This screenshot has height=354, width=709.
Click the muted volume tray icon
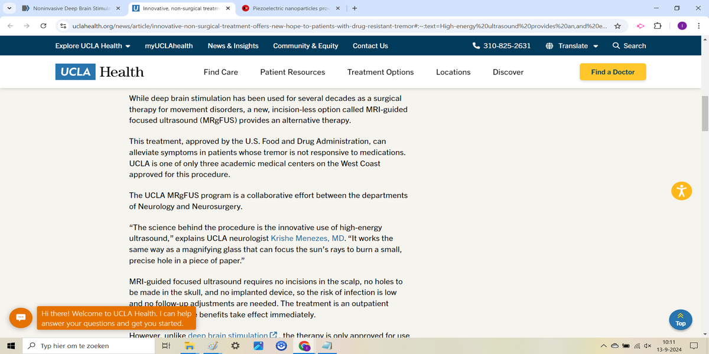tap(648, 346)
